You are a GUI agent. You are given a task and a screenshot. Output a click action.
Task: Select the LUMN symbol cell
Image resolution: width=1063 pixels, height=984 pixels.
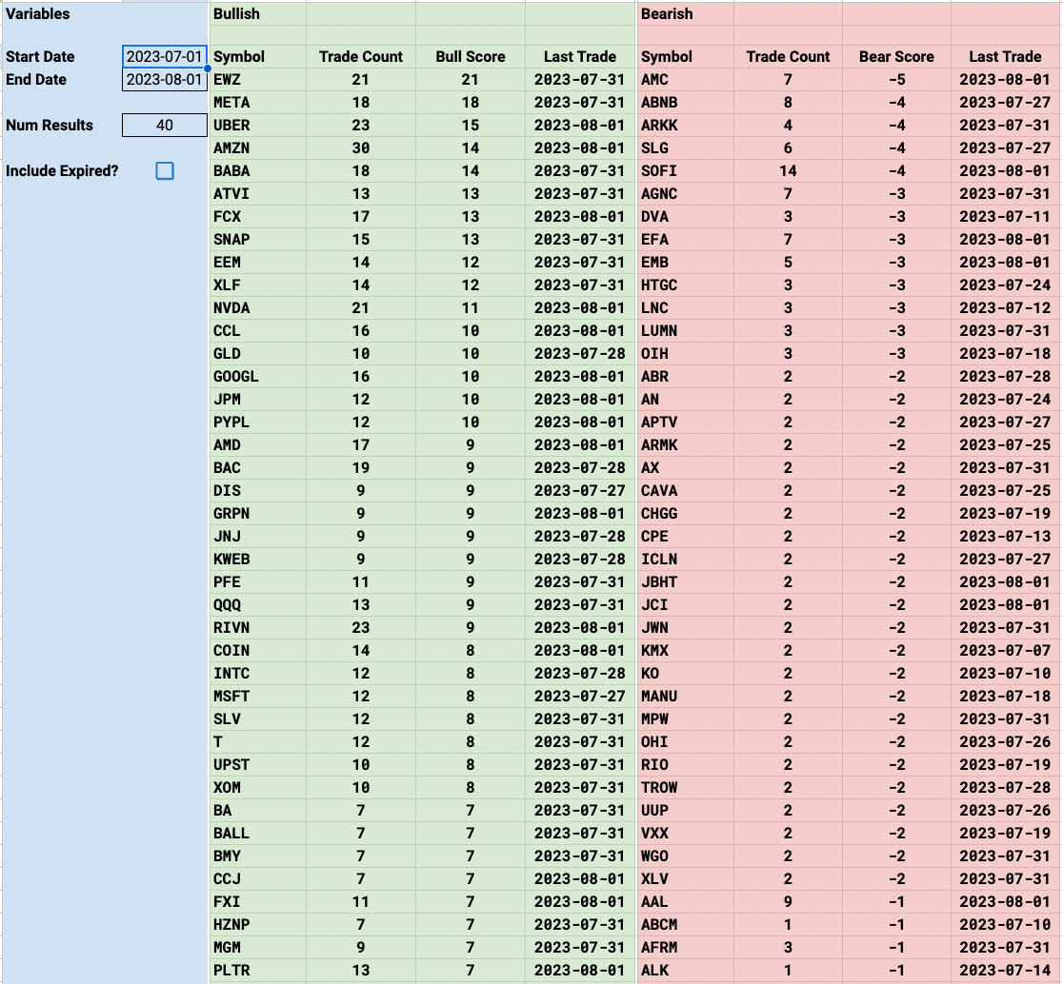coord(686,331)
